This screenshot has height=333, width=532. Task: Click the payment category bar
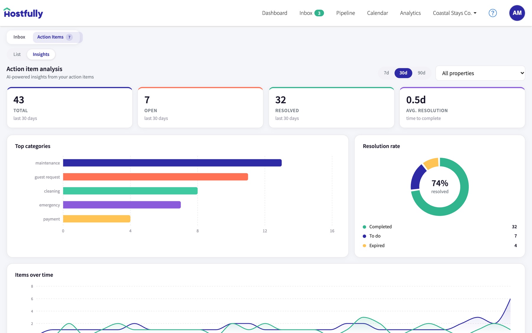(97, 219)
